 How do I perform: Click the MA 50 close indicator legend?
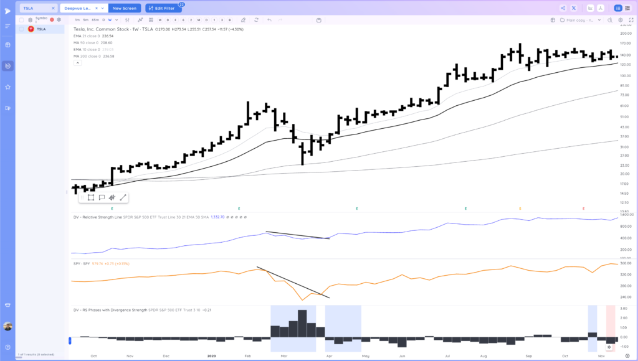coord(92,43)
